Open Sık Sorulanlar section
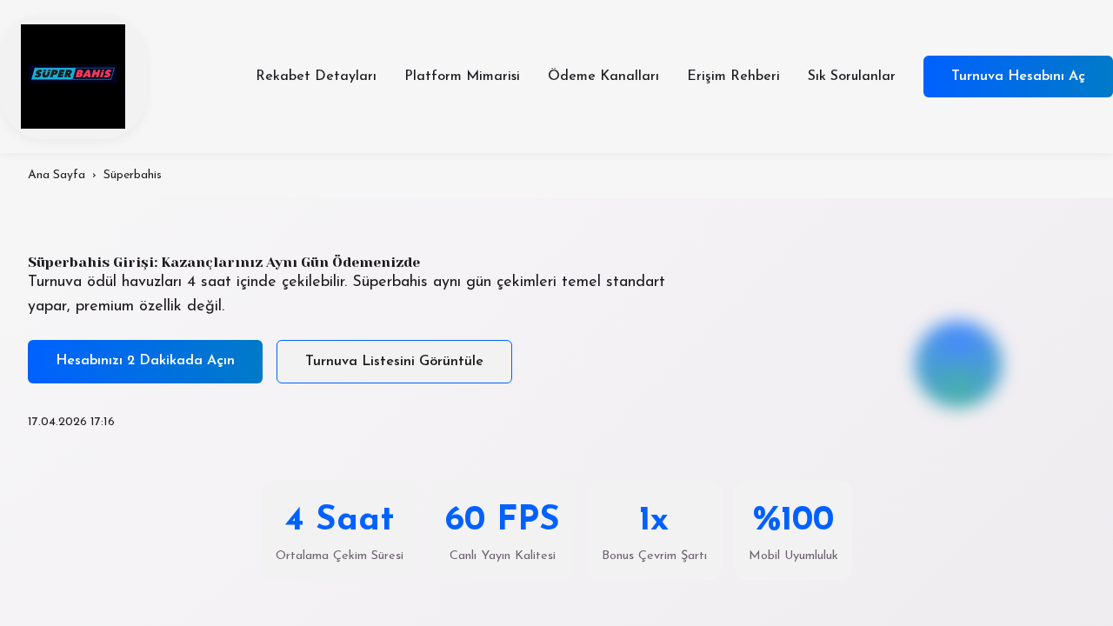This screenshot has width=1113, height=626. (851, 77)
